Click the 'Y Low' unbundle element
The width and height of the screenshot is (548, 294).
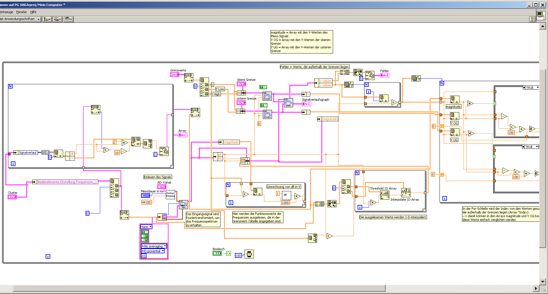click(x=220, y=89)
